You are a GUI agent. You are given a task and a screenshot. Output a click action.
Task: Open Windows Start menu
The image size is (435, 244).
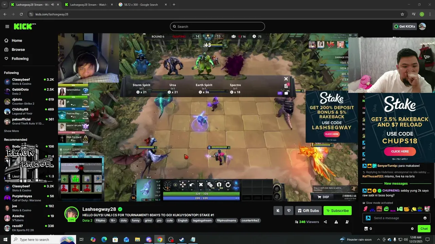point(5,240)
